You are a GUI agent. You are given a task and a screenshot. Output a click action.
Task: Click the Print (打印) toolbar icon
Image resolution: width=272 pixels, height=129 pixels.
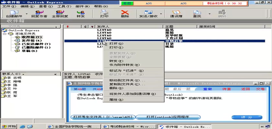tap(104, 14)
